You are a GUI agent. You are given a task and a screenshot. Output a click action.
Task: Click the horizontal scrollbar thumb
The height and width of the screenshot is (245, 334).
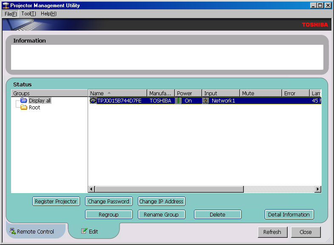click(x=169, y=189)
